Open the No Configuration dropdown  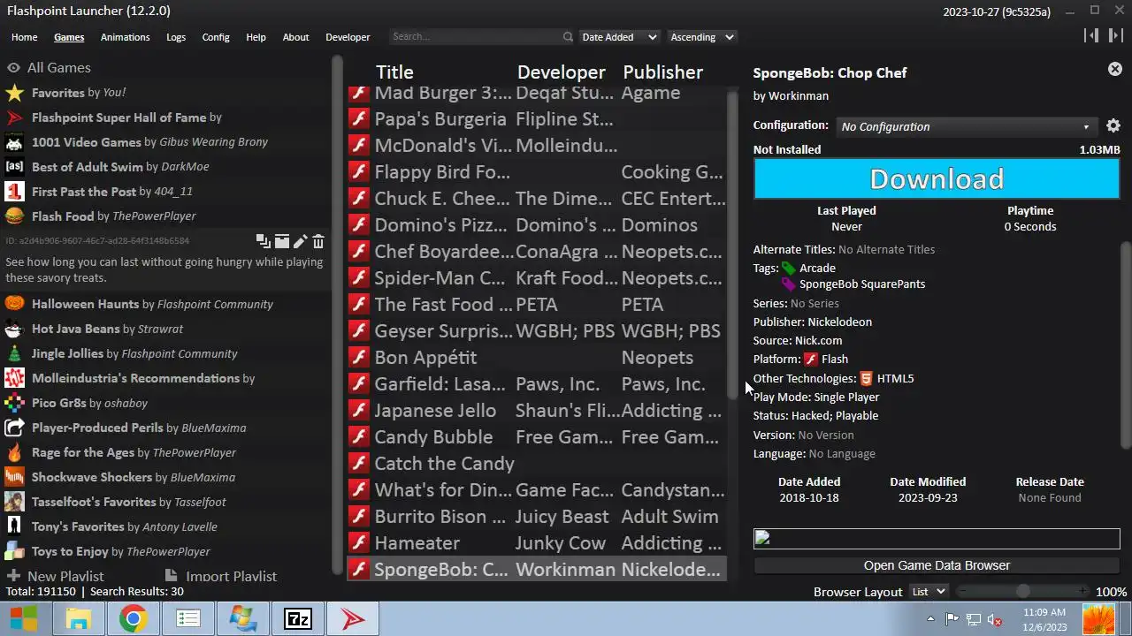pos(967,126)
